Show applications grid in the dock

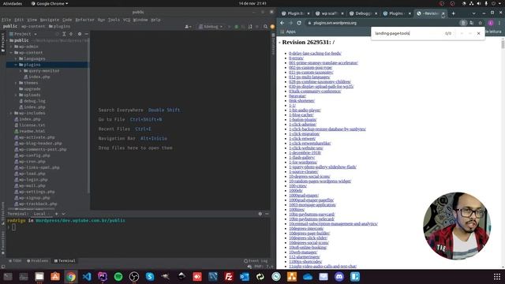[497, 277]
